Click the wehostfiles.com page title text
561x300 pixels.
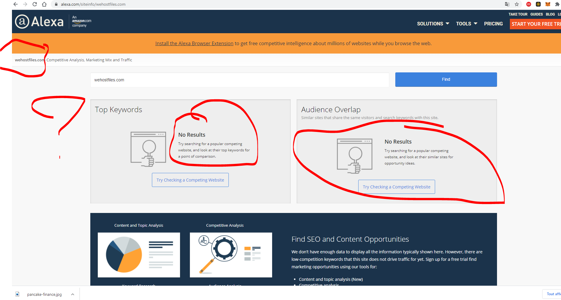coord(30,60)
